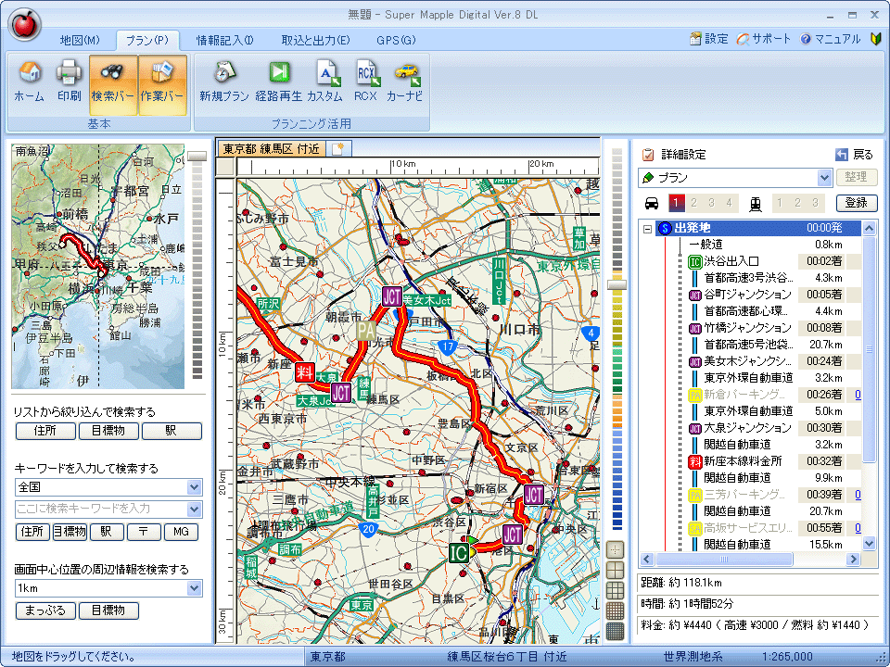Open the カスタム export icon
Screen dimensions: 890x667
325,83
